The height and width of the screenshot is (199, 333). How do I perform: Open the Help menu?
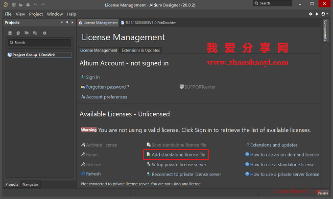pos(71,14)
